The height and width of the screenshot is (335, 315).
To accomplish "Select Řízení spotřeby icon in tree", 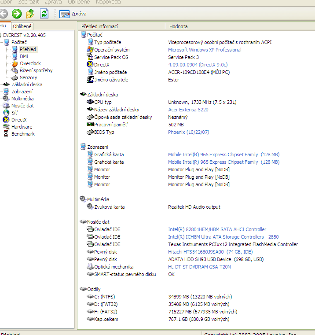I will pyautogui.click(x=15, y=70).
